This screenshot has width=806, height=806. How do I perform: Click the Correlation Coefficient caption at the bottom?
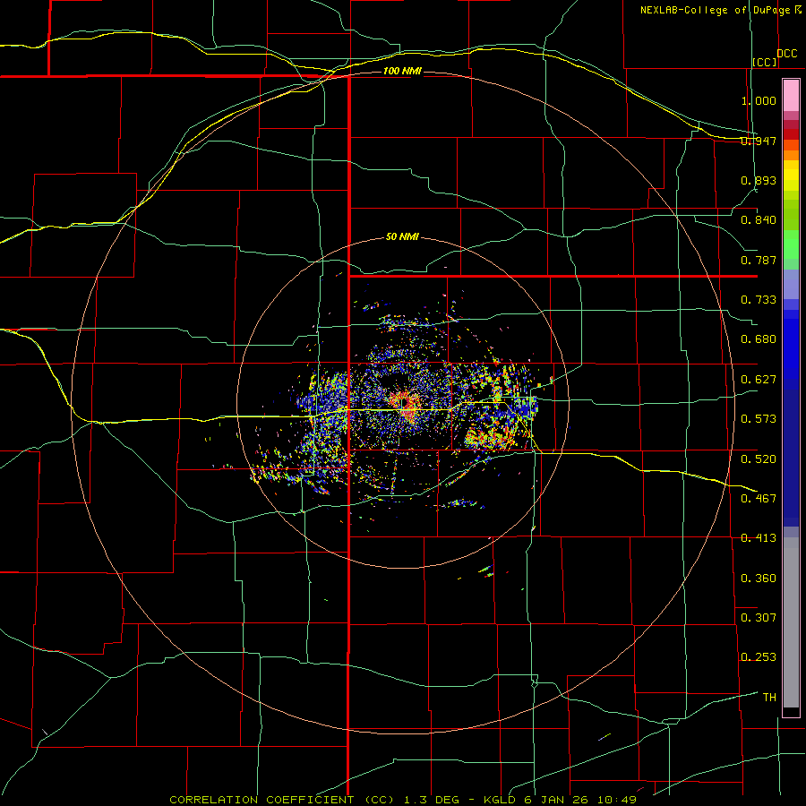click(403, 800)
